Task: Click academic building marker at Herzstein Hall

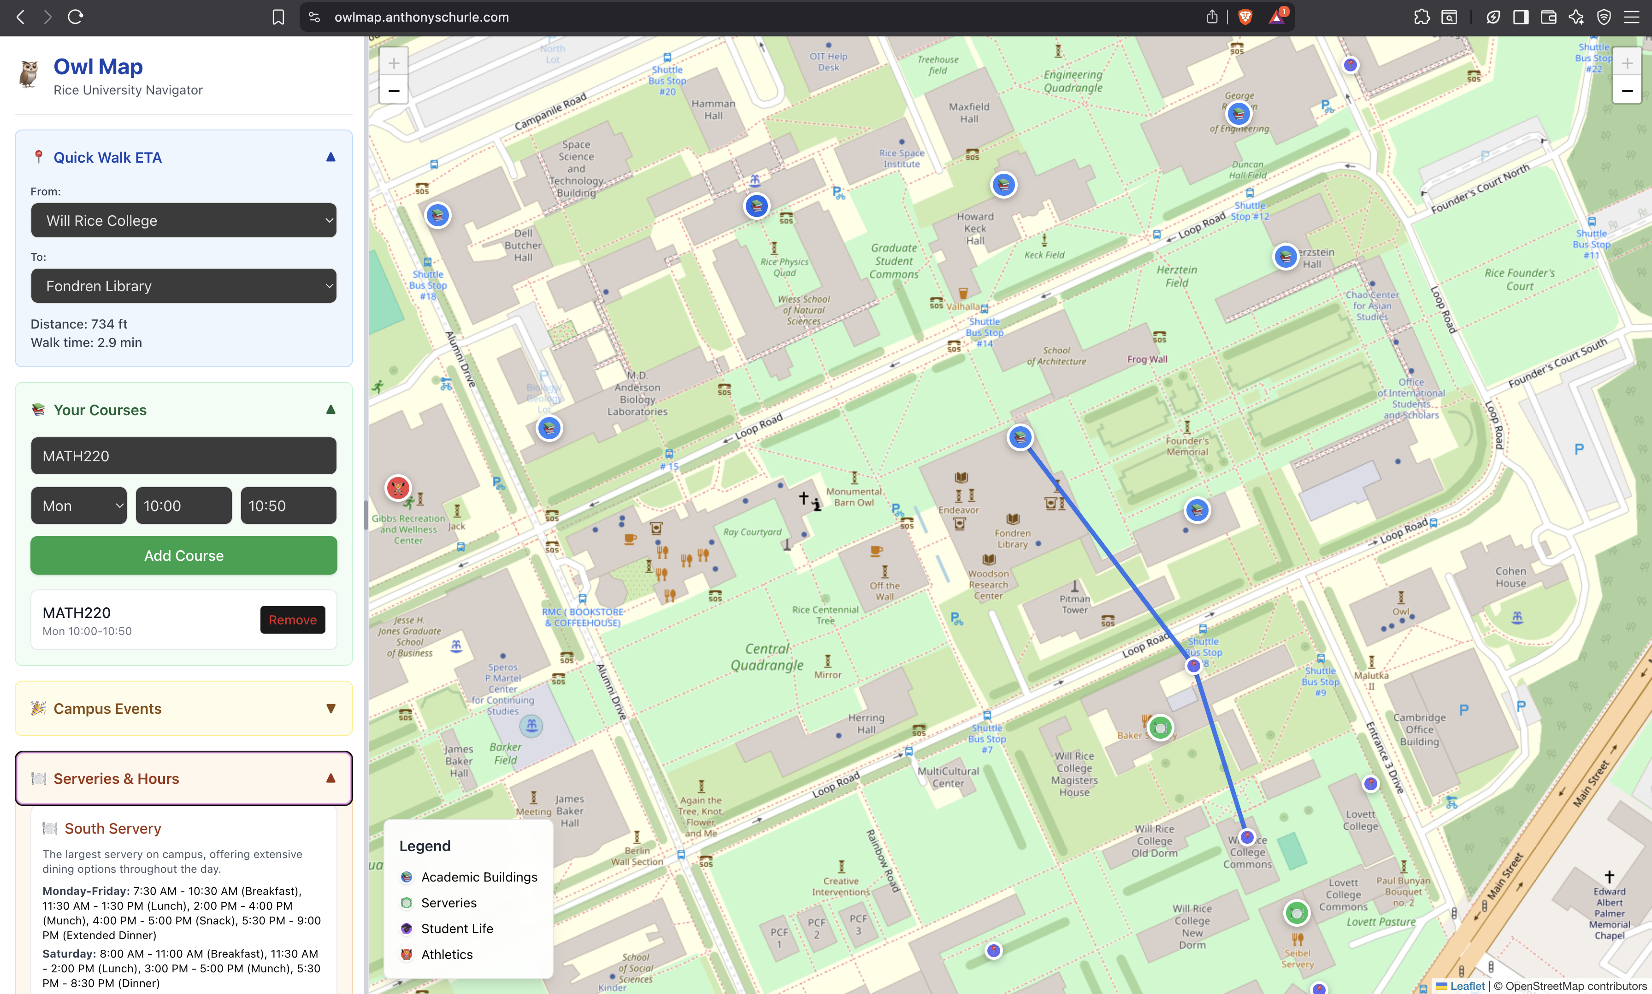Action: 1285,257
